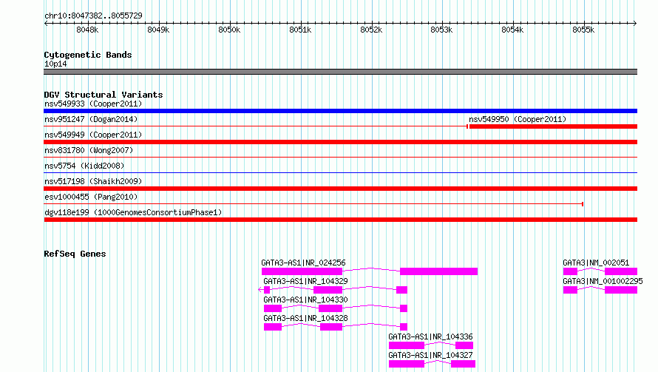This screenshot has width=658, height=372.
Task: Click the GATA3-AS1|NR_104328 transcript label
Action: (305, 318)
